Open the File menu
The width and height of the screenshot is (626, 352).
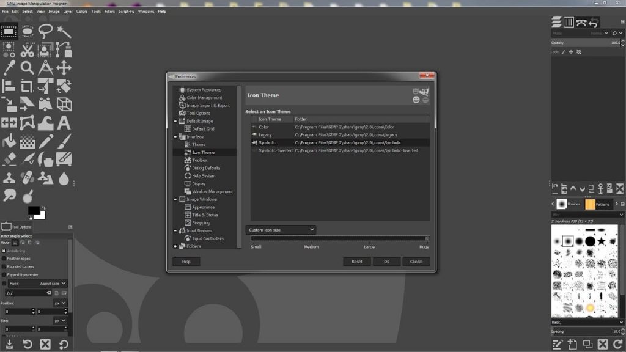pos(5,12)
